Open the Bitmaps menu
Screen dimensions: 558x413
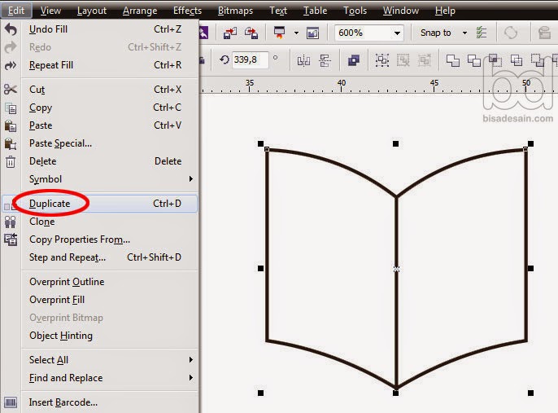point(235,11)
